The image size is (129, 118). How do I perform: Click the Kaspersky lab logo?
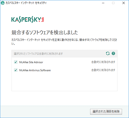point(28,20)
